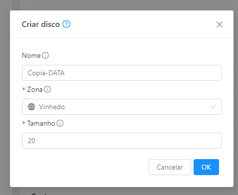This screenshot has height=195, width=238.
Task: Click the red asterisk beside Tamanho
Action: tap(23, 123)
